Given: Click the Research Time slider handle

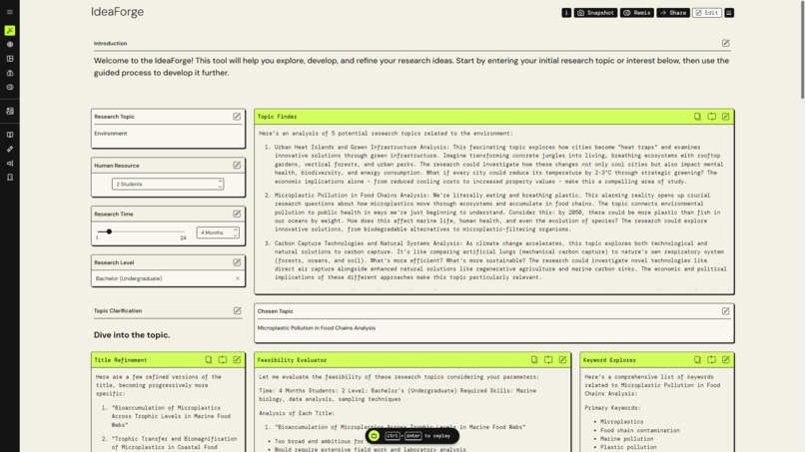Looking at the screenshot, I should click(x=109, y=231).
